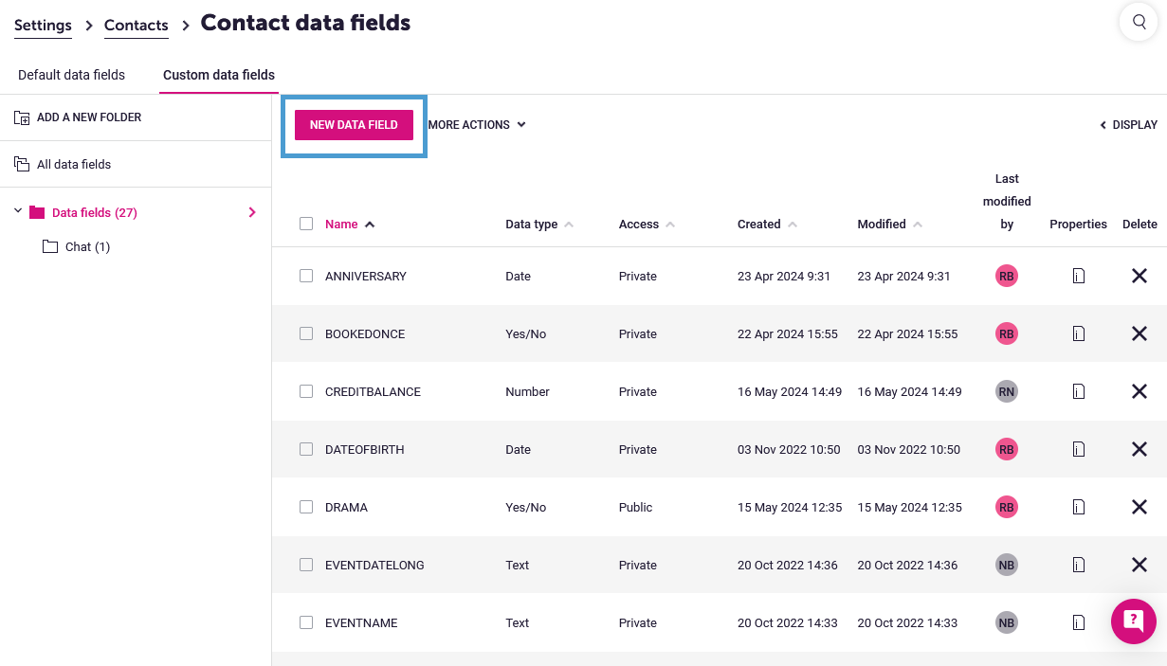Click the All data fields icon

pyautogui.click(x=22, y=163)
